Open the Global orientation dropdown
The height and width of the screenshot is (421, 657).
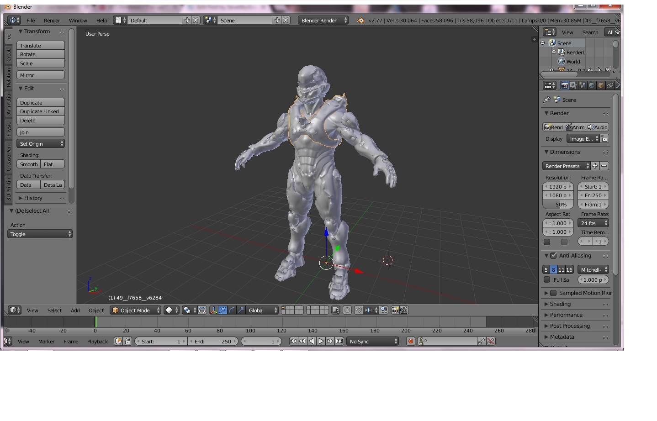click(x=262, y=310)
